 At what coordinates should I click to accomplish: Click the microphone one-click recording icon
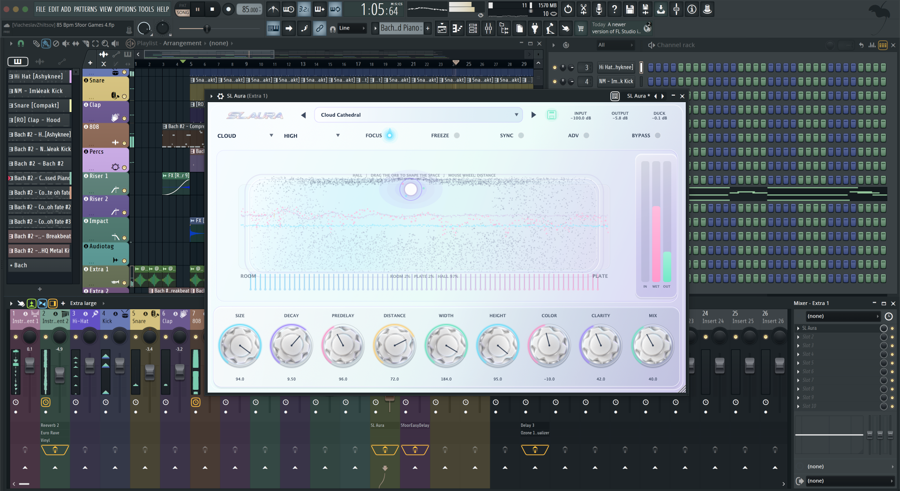pos(599,9)
